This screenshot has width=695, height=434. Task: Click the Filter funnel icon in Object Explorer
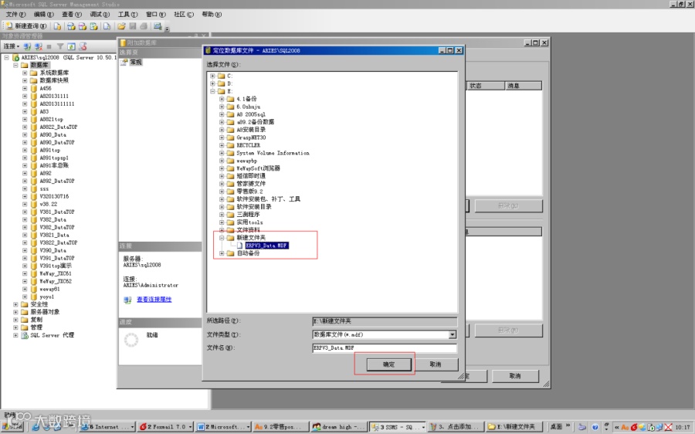pos(60,46)
